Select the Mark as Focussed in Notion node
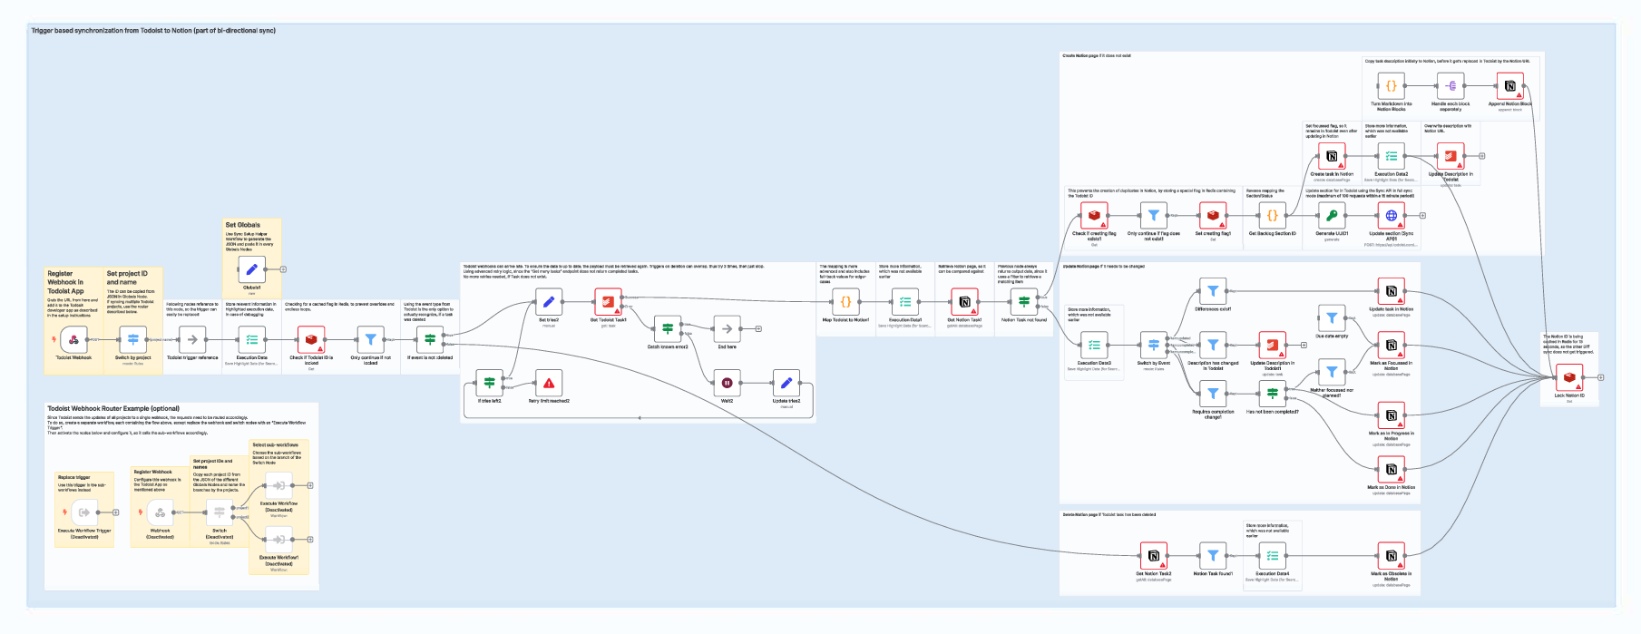 [x=1392, y=345]
